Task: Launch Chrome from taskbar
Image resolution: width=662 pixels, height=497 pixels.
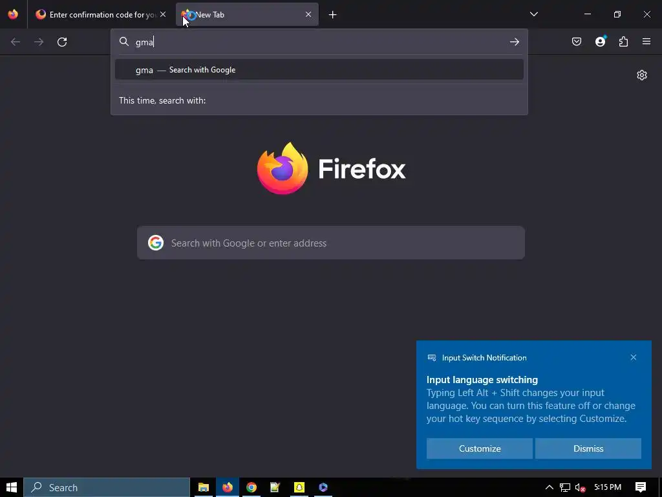Action: [251, 487]
